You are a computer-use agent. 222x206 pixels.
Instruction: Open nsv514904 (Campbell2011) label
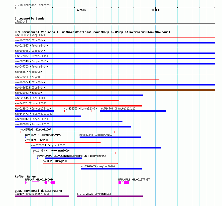pyautogui.click(x=117, y=108)
